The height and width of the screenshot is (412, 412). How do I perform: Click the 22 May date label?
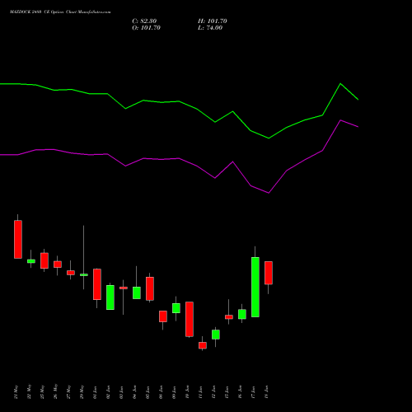[x=30, y=392]
